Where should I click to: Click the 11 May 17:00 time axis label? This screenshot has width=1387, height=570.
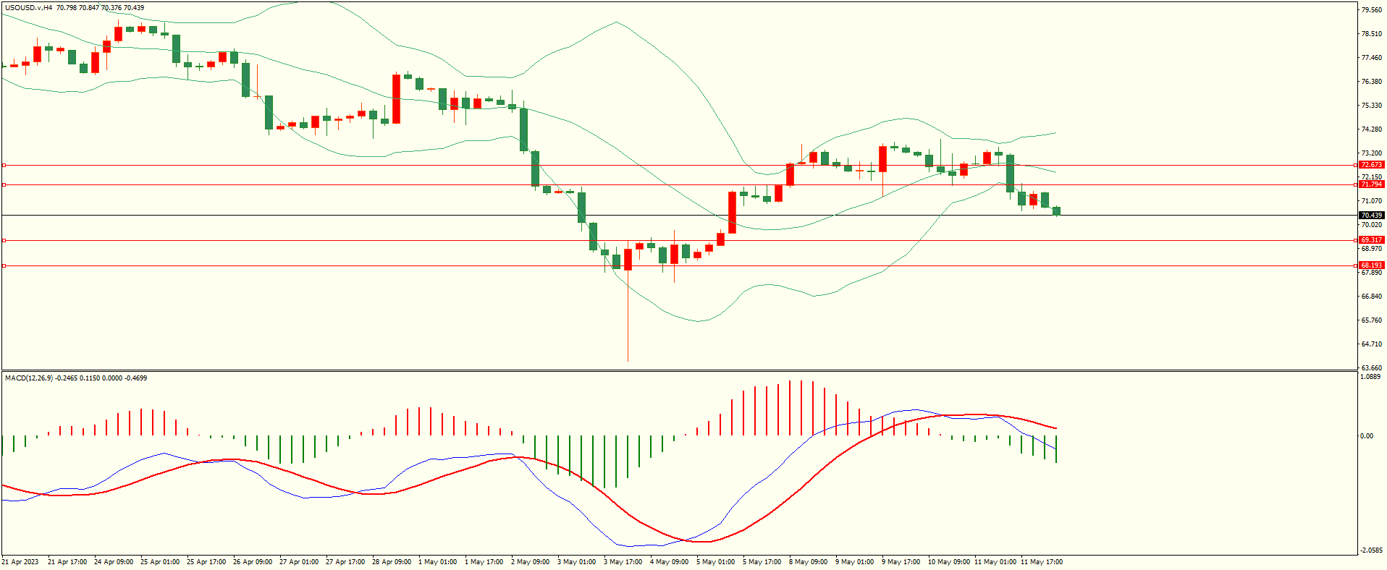1041,562
